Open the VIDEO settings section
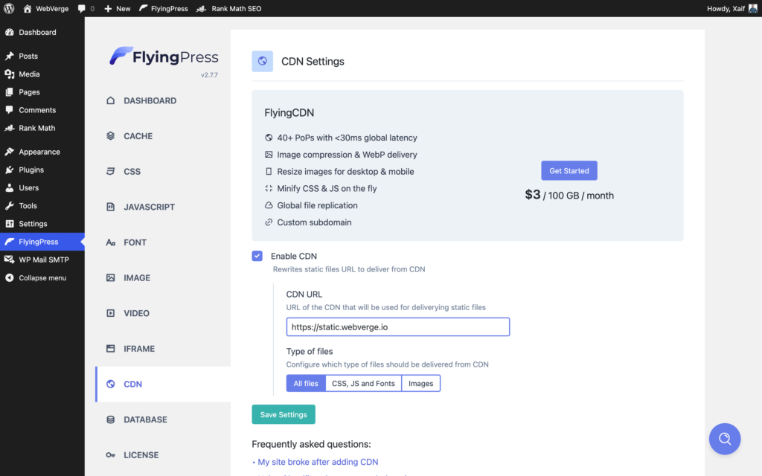This screenshot has width=762, height=476. coord(136,313)
